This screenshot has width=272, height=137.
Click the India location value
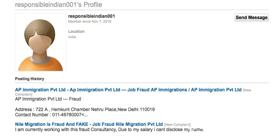[x=72, y=37]
